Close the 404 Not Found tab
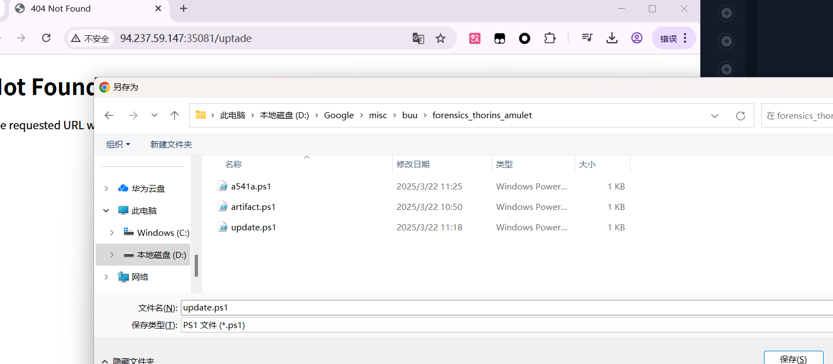This screenshot has height=364, width=833. point(158,8)
